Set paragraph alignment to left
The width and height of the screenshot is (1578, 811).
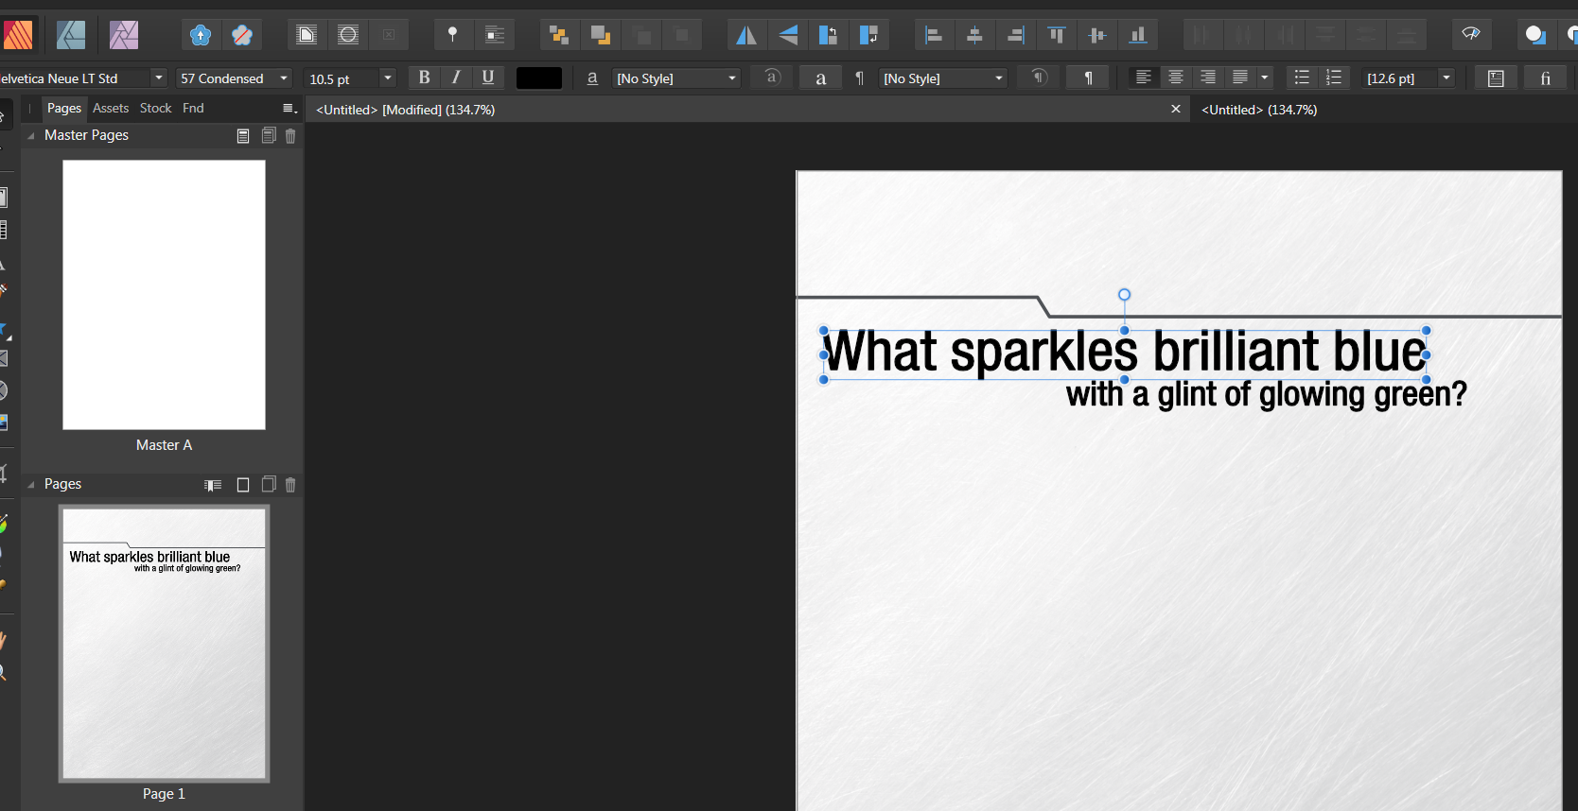click(x=1144, y=78)
